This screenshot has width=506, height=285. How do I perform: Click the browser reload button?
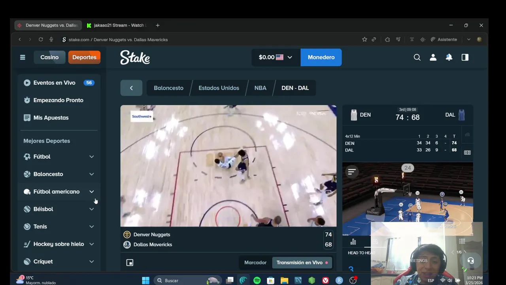click(41, 40)
